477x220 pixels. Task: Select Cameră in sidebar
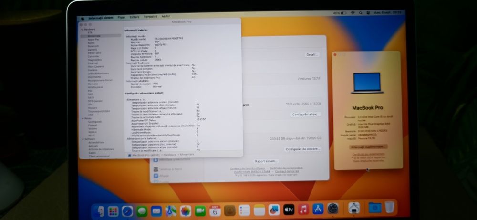point(93,50)
